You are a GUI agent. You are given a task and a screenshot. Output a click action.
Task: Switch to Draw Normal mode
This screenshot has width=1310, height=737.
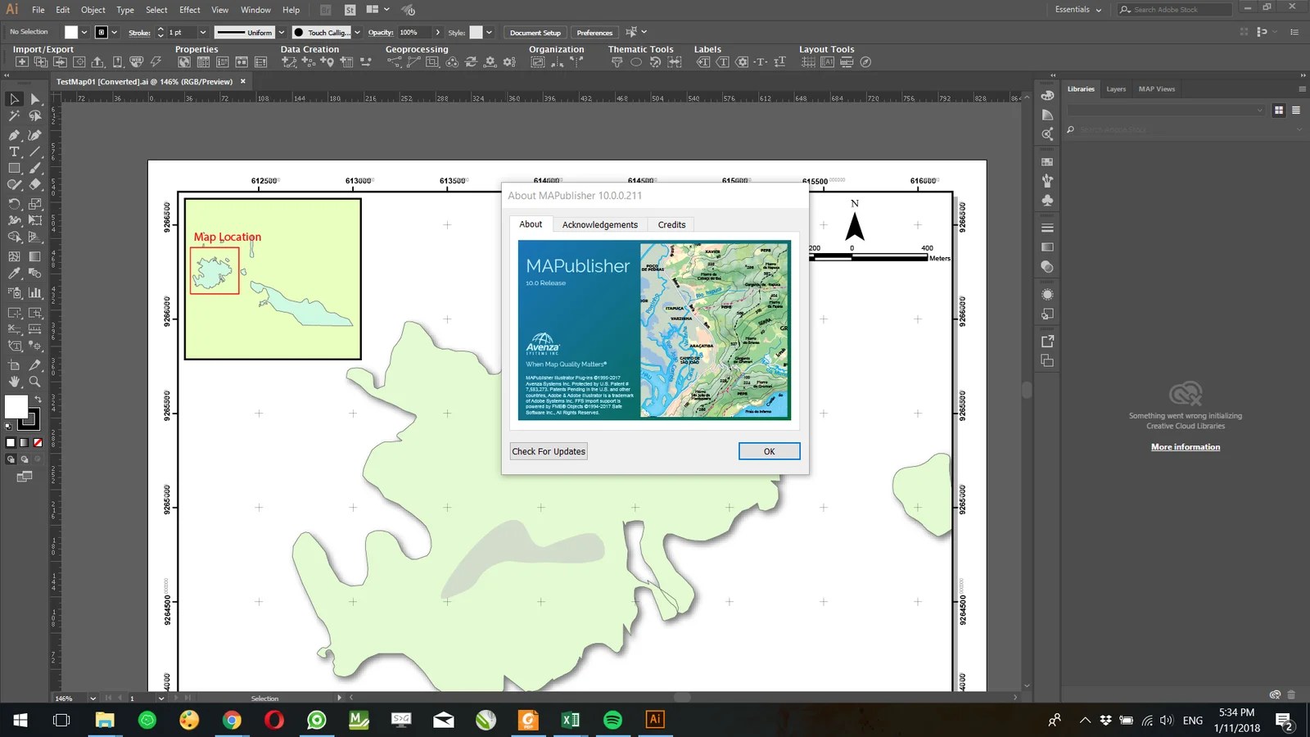[11, 459]
